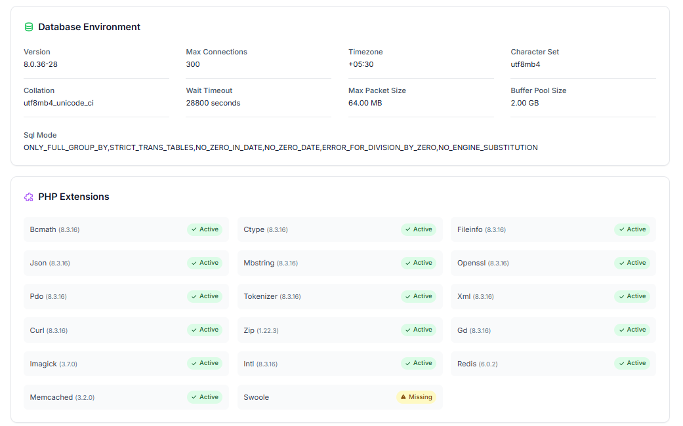Click the Timezone label
The width and height of the screenshot is (683, 426).
(365, 52)
